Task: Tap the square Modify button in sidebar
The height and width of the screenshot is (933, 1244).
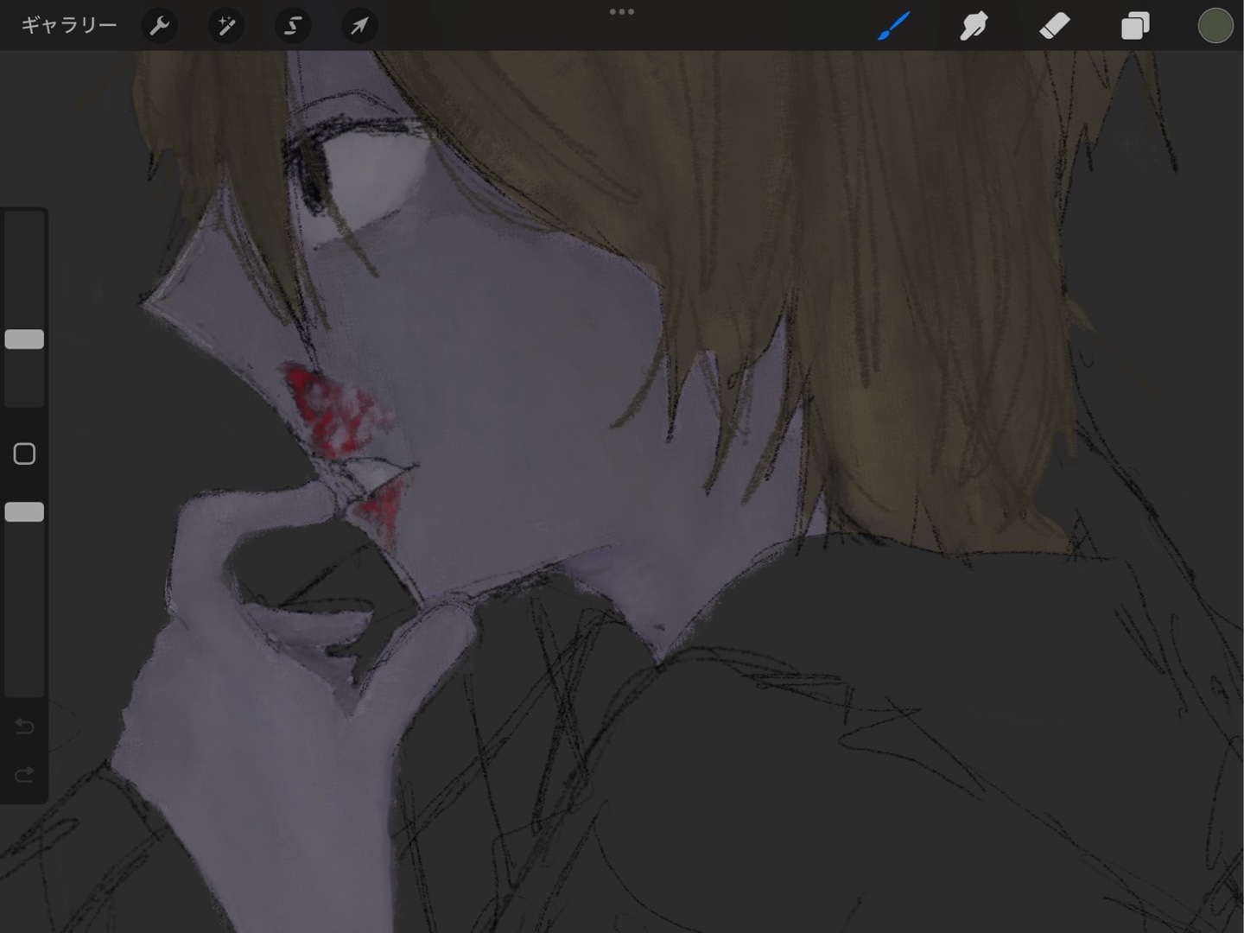Action: (x=24, y=454)
